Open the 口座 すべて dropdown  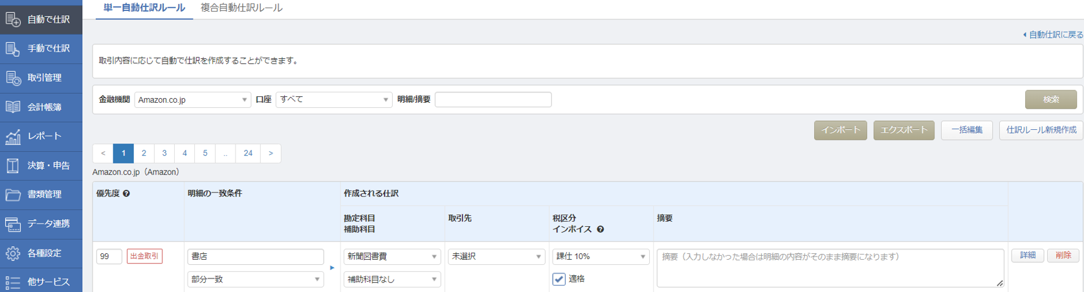point(333,99)
